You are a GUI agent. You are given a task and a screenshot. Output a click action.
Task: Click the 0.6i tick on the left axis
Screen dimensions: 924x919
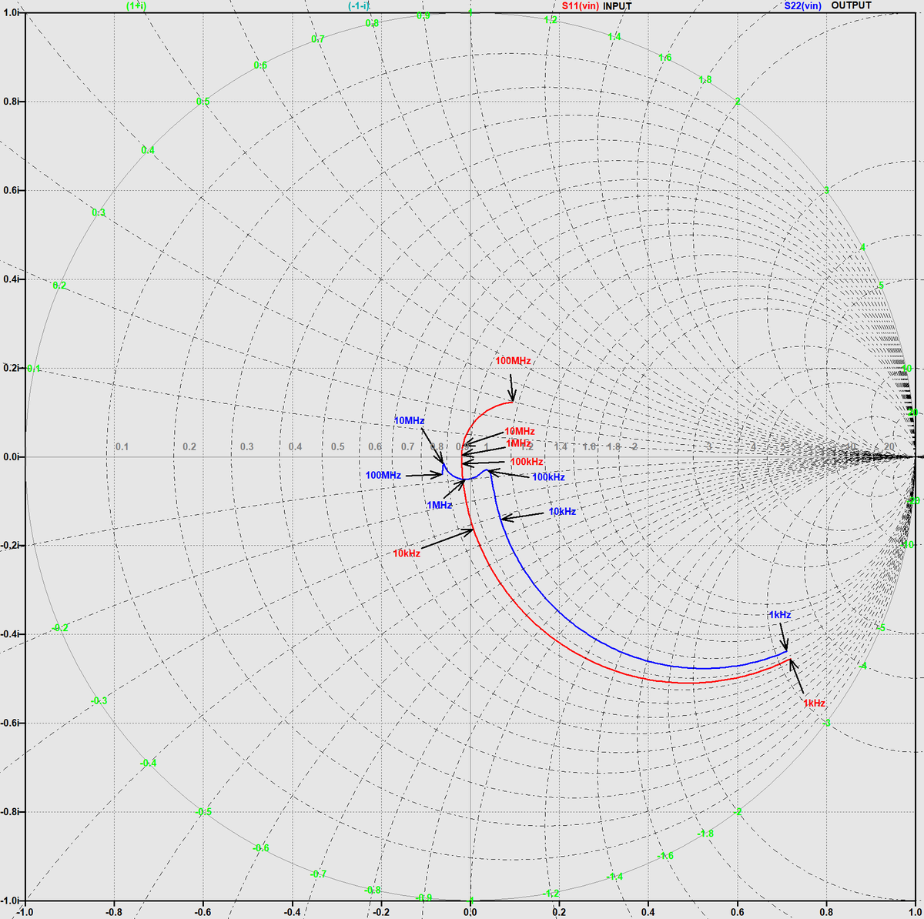(10, 190)
